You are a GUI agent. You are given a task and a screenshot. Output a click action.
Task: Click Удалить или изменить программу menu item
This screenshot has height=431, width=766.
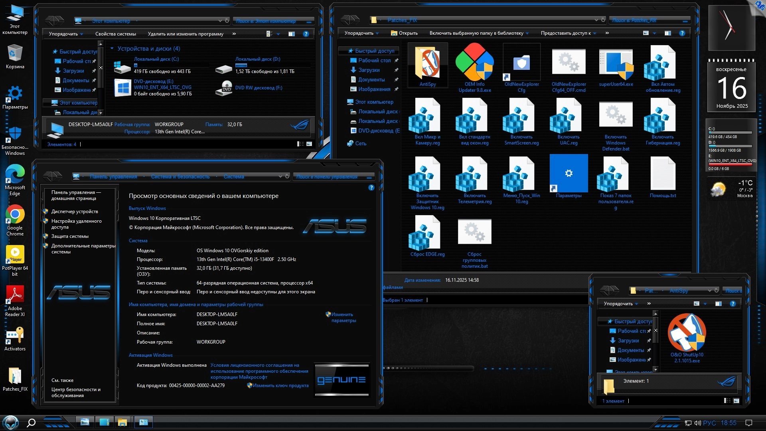pos(185,34)
